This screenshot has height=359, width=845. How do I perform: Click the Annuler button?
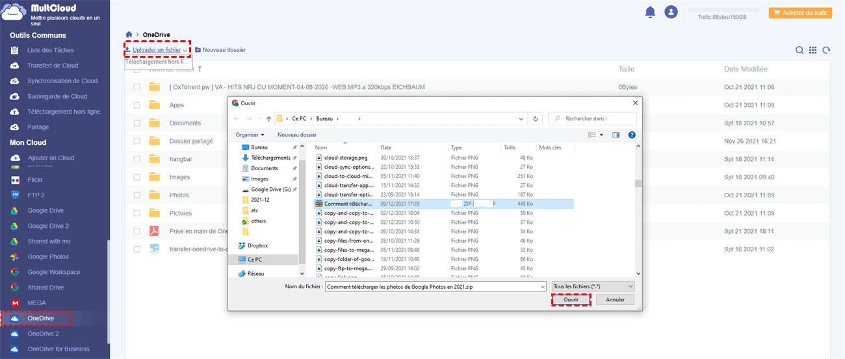(x=615, y=300)
